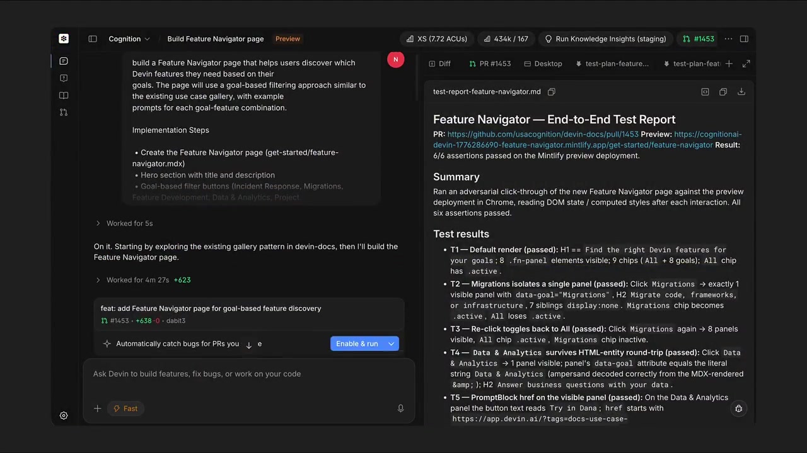Screen dimensions: 807x453
Task: Click the test-report-feature-navigator.md filename
Action: [487, 92]
